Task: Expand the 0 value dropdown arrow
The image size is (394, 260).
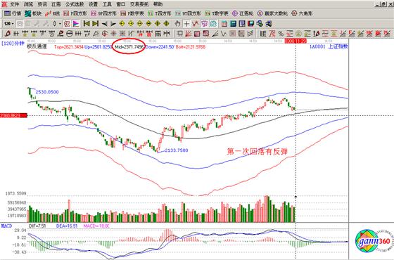Action: click(x=60, y=24)
